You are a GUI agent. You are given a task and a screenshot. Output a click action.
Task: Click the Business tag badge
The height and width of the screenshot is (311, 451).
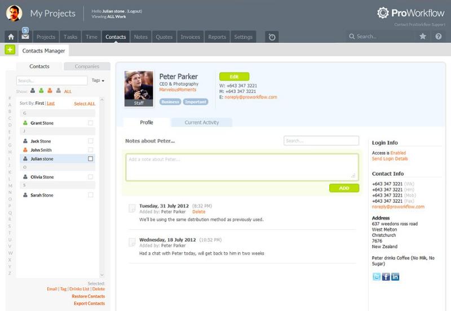(170, 102)
